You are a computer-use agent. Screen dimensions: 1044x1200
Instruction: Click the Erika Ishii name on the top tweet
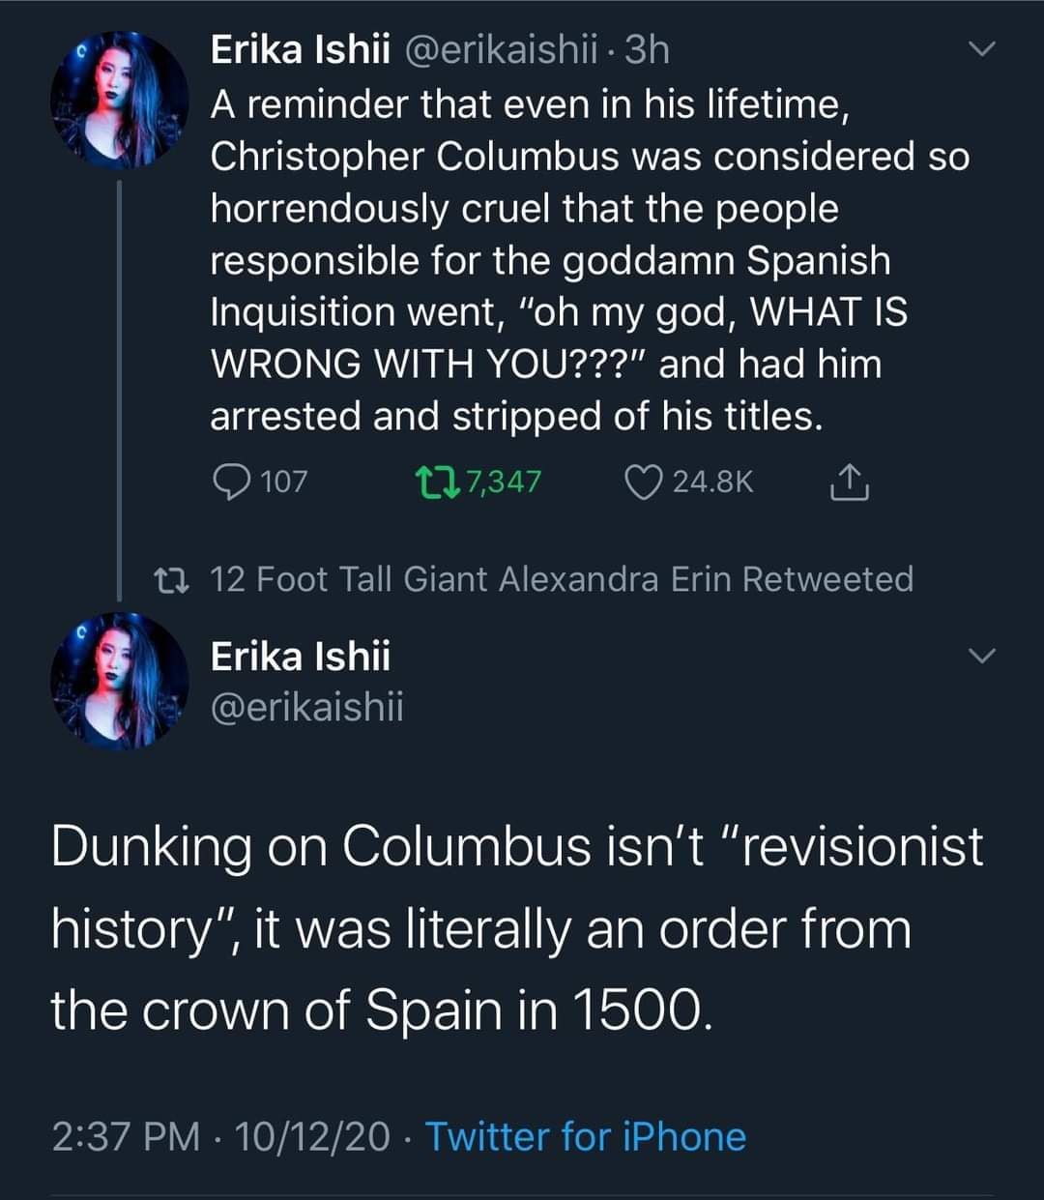300,49
